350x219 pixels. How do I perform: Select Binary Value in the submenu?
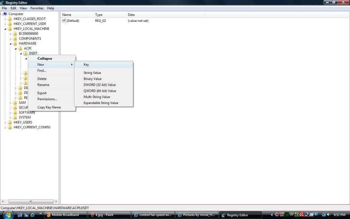tap(104, 79)
